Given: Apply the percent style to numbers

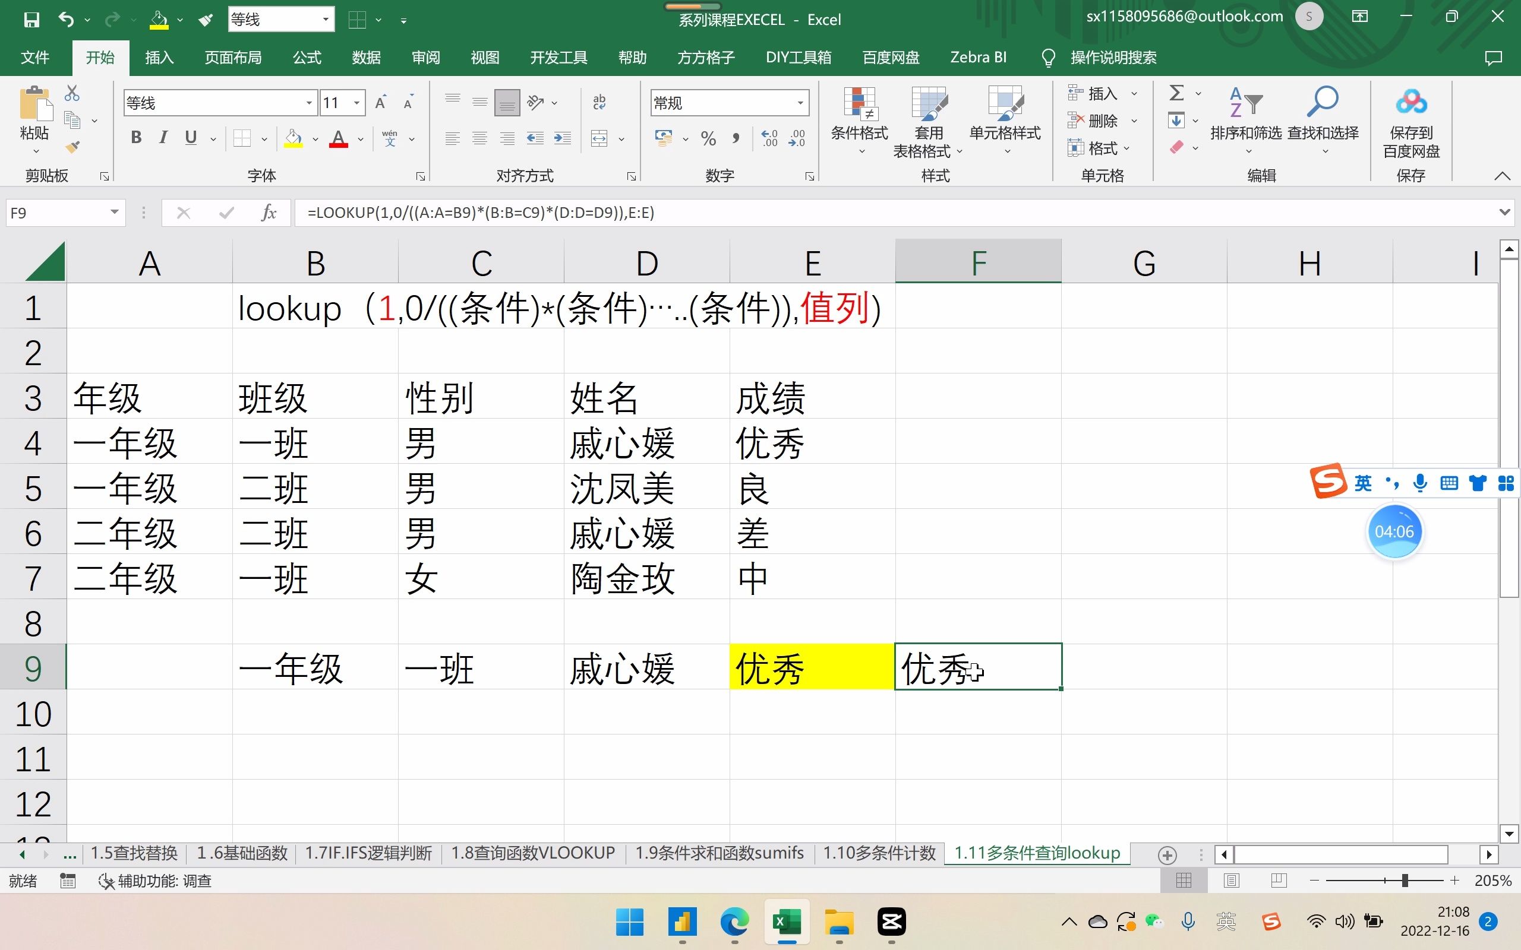Looking at the screenshot, I should click(x=708, y=138).
